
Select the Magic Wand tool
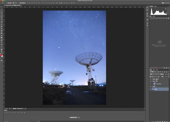(x=2, y=15)
